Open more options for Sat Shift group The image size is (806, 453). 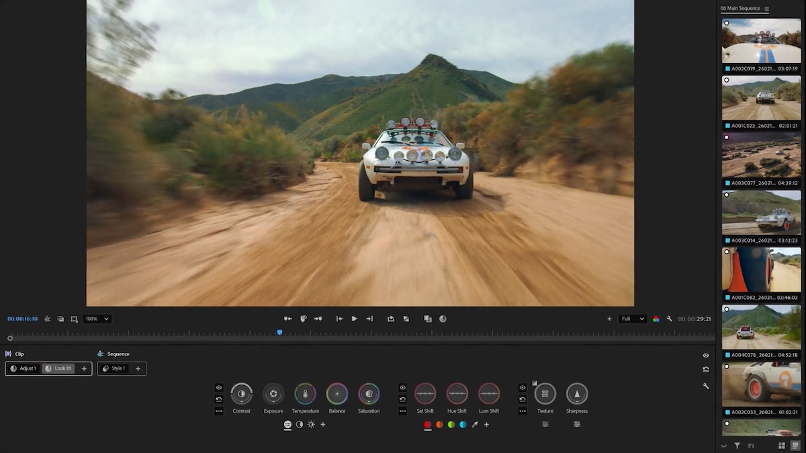(402, 411)
